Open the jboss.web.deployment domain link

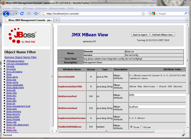18,125
